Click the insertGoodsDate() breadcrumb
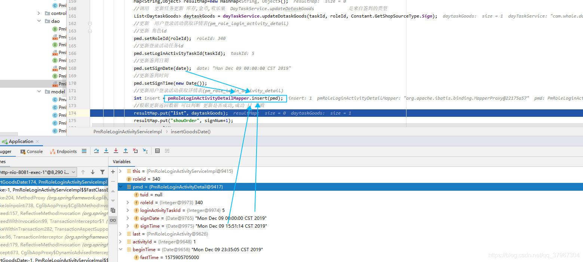Image resolution: width=583 pixels, height=262 pixels. [191, 131]
